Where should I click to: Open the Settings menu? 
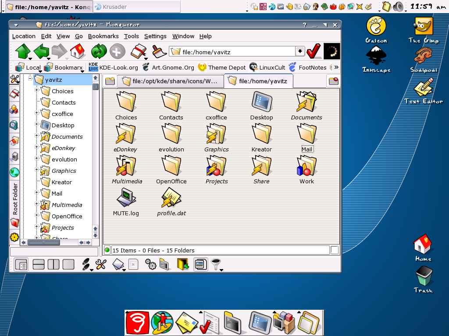tap(155, 36)
